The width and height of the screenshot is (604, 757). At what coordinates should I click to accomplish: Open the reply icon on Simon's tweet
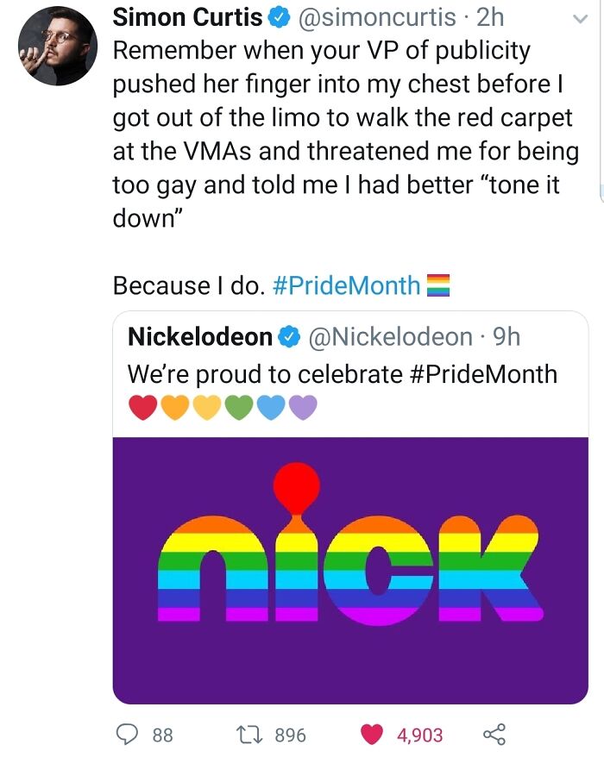pyautogui.click(x=128, y=735)
